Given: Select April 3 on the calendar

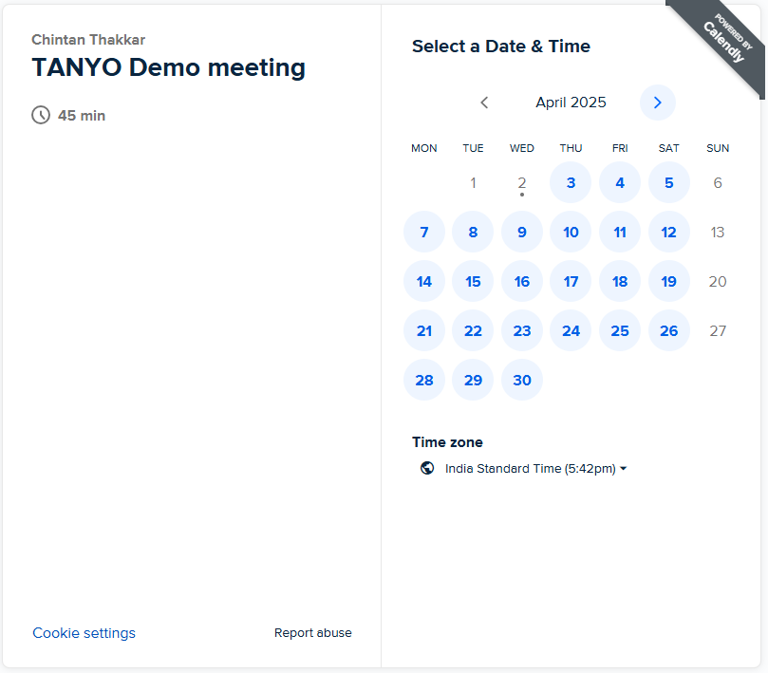Looking at the screenshot, I should (571, 182).
